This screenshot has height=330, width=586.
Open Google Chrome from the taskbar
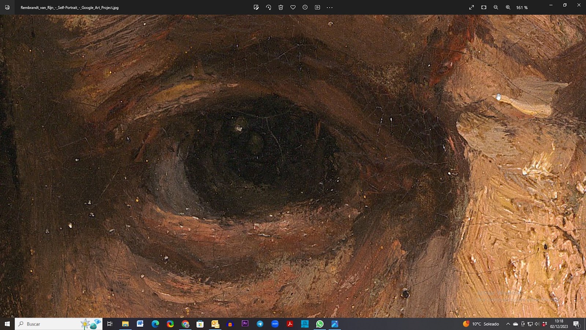coord(185,324)
